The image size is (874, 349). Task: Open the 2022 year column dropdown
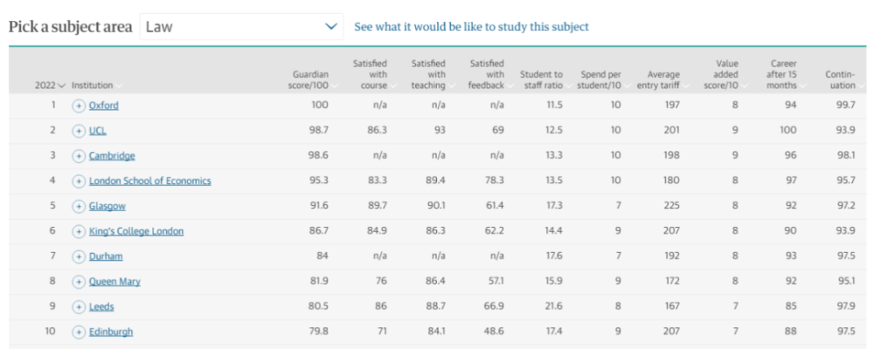coord(50,86)
